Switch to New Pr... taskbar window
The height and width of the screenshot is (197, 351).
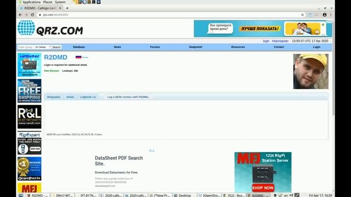160,195
